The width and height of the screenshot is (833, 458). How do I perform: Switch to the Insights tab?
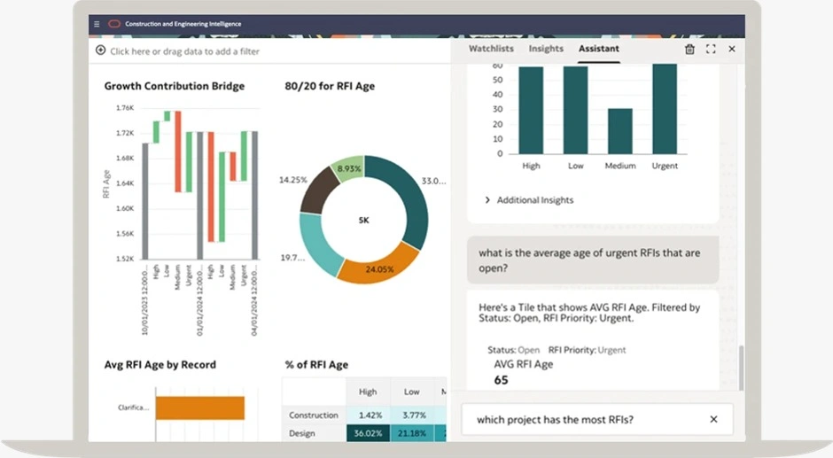point(546,49)
